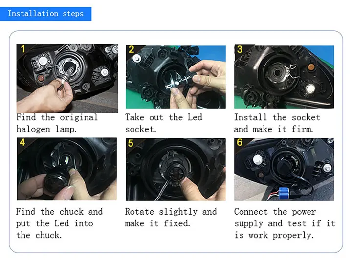
Task: Open step 3 install socket photo
Action: click(x=284, y=77)
